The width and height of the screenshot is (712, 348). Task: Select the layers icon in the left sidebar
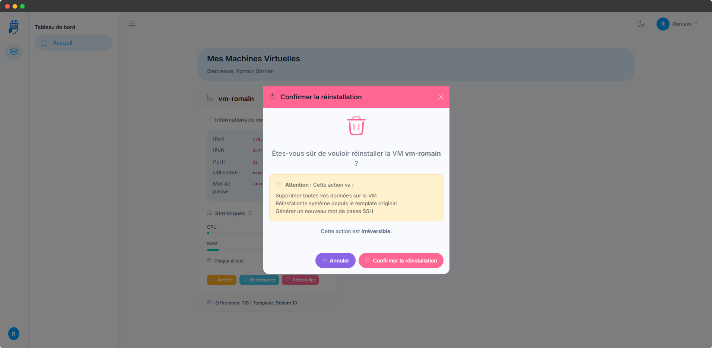[x=14, y=52]
